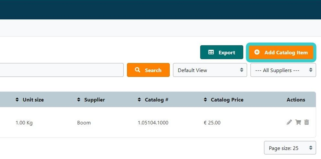Click the trash delete icon
Viewport: 321px width, 159px height.
tap(307, 122)
